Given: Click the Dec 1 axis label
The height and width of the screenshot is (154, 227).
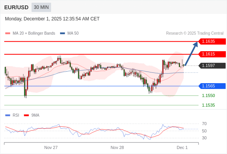Looking at the screenshot, I should point(182,147).
